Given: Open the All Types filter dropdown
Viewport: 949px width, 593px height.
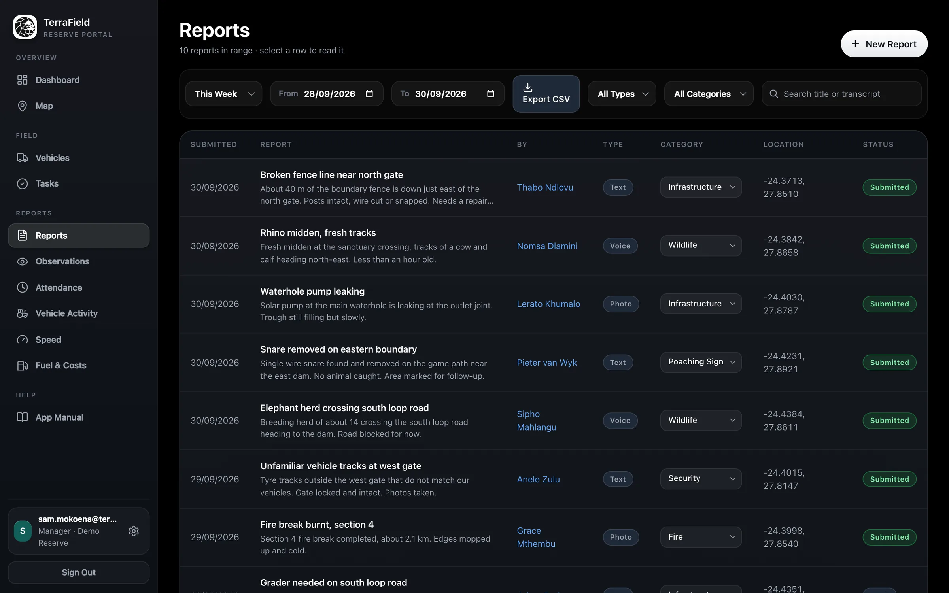Looking at the screenshot, I should tap(622, 94).
